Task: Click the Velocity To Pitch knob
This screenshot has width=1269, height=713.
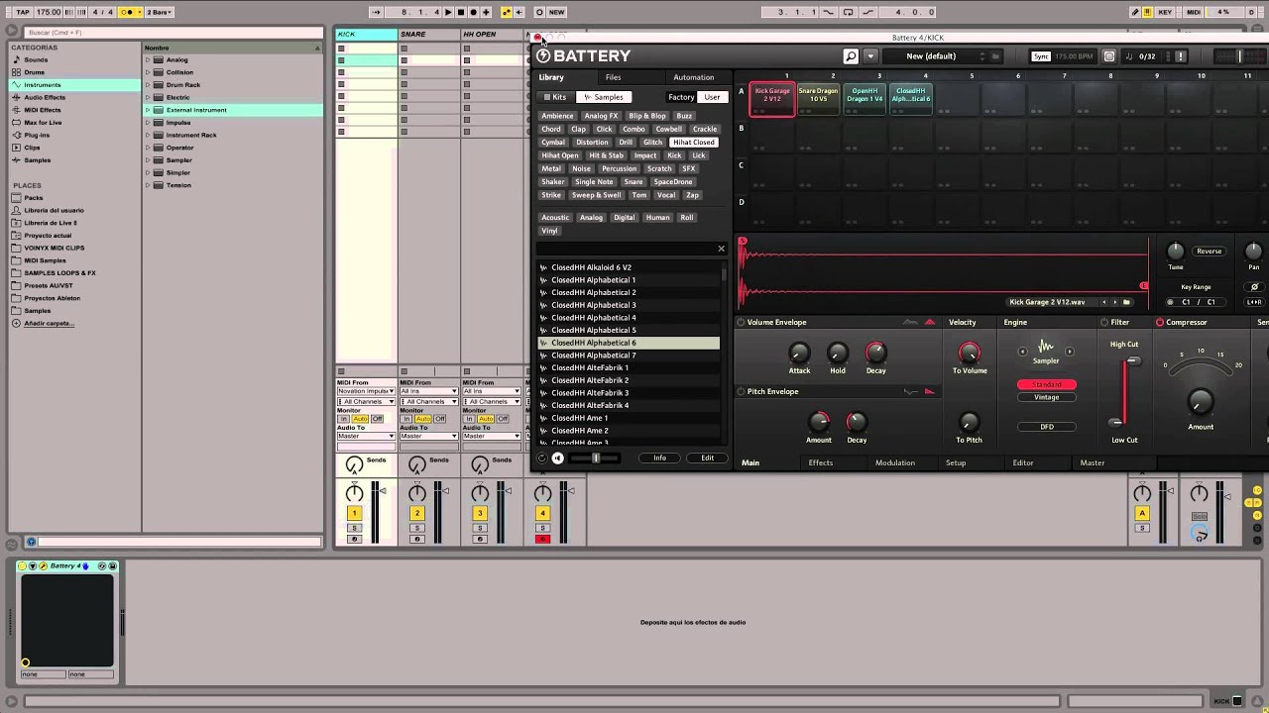Action: tap(970, 423)
